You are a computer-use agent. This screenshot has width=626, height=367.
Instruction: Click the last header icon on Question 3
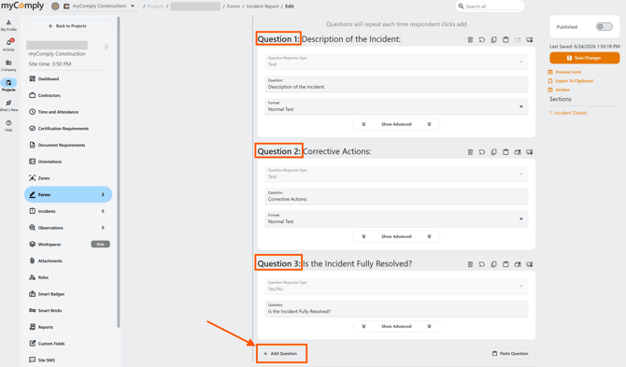pos(530,264)
